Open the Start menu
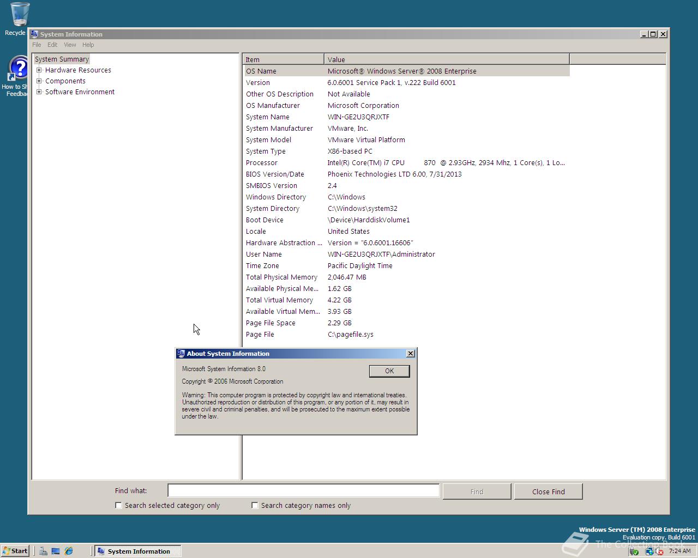The image size is (698, 558). point(15,551)
